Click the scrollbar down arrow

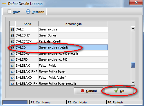click(133, 83)
